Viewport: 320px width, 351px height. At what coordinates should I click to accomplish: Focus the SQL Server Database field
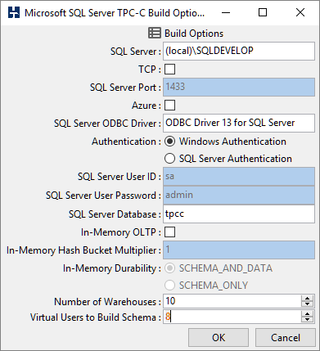(239, 214)
